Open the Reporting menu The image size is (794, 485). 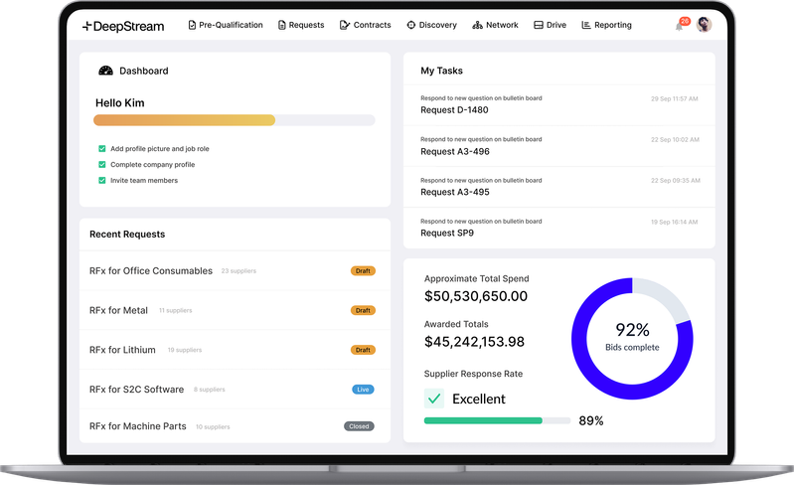[x=606, y=25]
